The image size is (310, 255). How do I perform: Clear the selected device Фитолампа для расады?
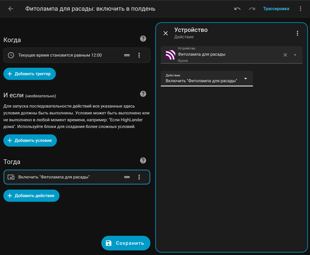285,55
